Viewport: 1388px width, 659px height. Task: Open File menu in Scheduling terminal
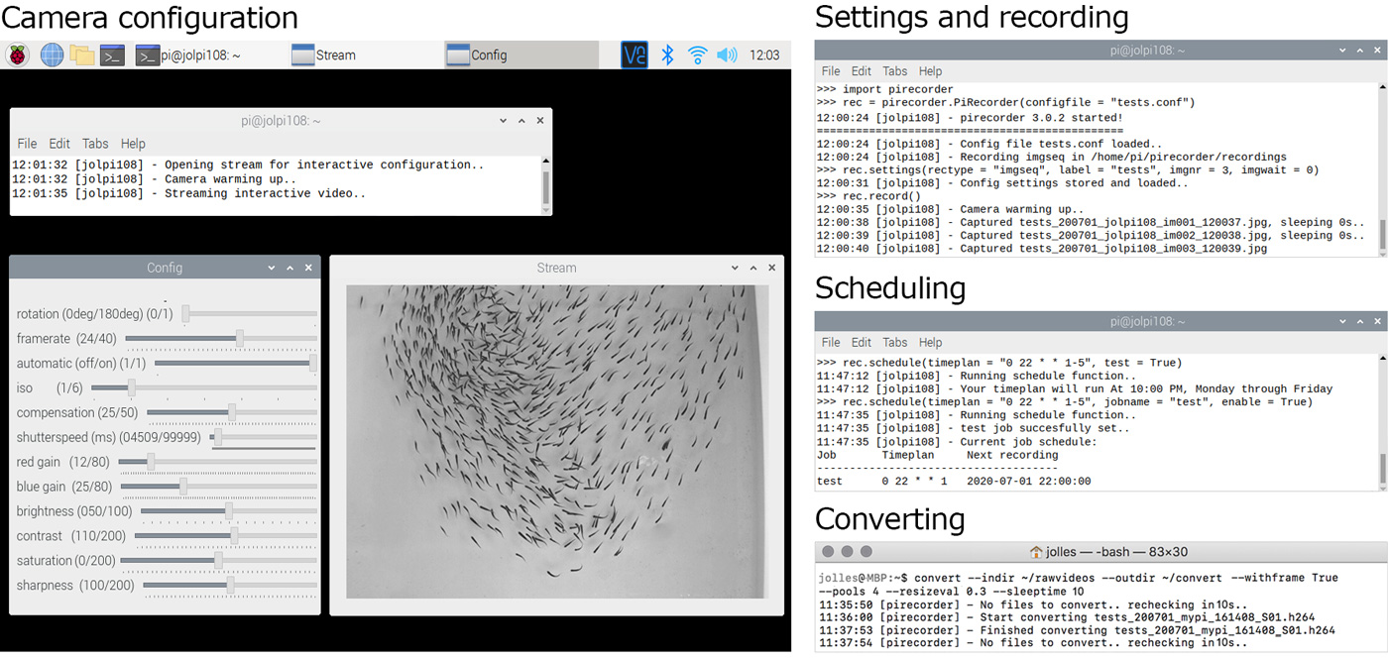coord(831,342)
